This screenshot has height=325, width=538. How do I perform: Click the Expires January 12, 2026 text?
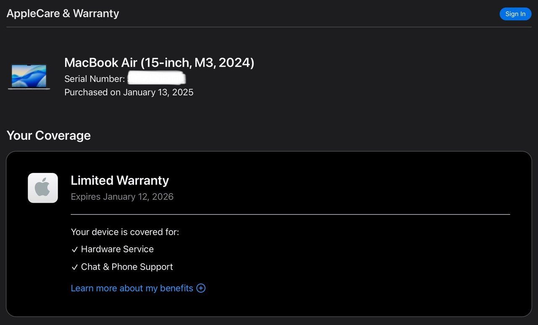122,197
